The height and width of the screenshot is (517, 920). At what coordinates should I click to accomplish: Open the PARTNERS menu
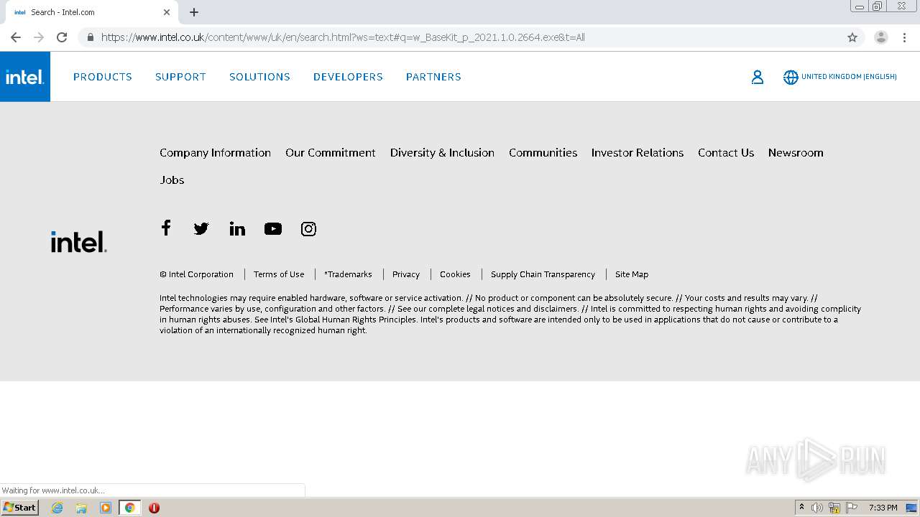pyautogui.click(x=433, y=77)
